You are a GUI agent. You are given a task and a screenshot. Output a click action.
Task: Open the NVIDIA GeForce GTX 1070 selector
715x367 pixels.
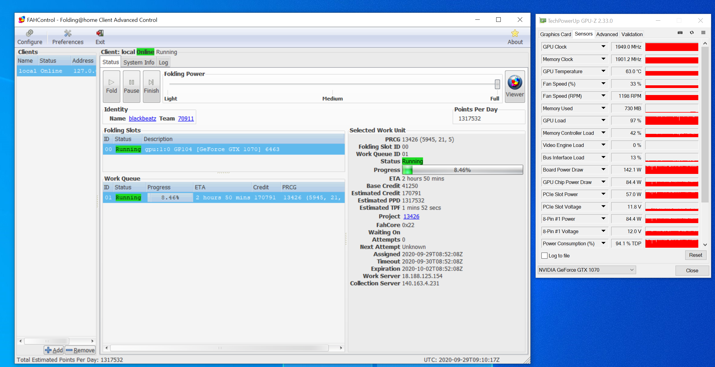coord(586,270)
